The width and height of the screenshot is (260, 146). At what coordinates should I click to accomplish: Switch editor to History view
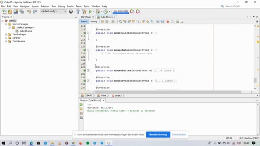coord(94,21)
